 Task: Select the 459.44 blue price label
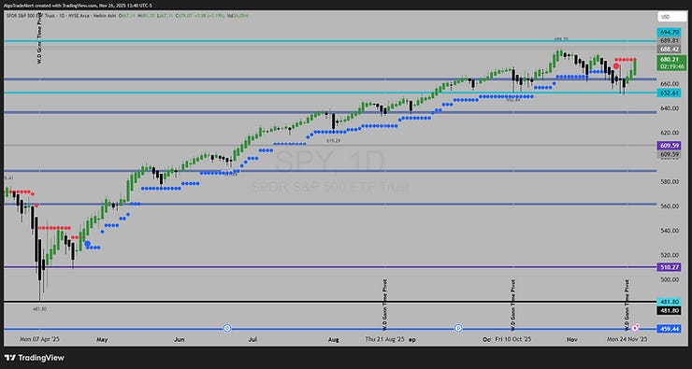click(669, 329)
